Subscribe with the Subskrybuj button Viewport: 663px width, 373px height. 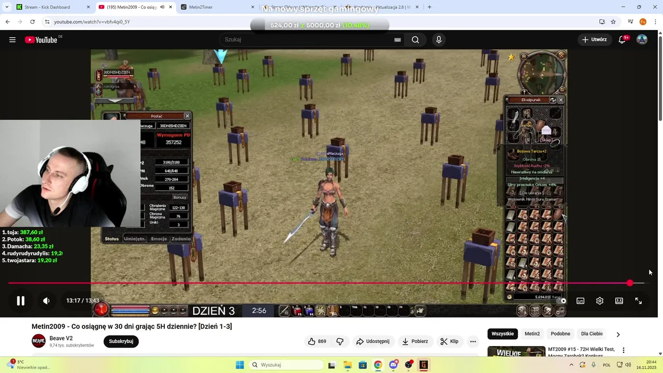(x=121, y=341)
